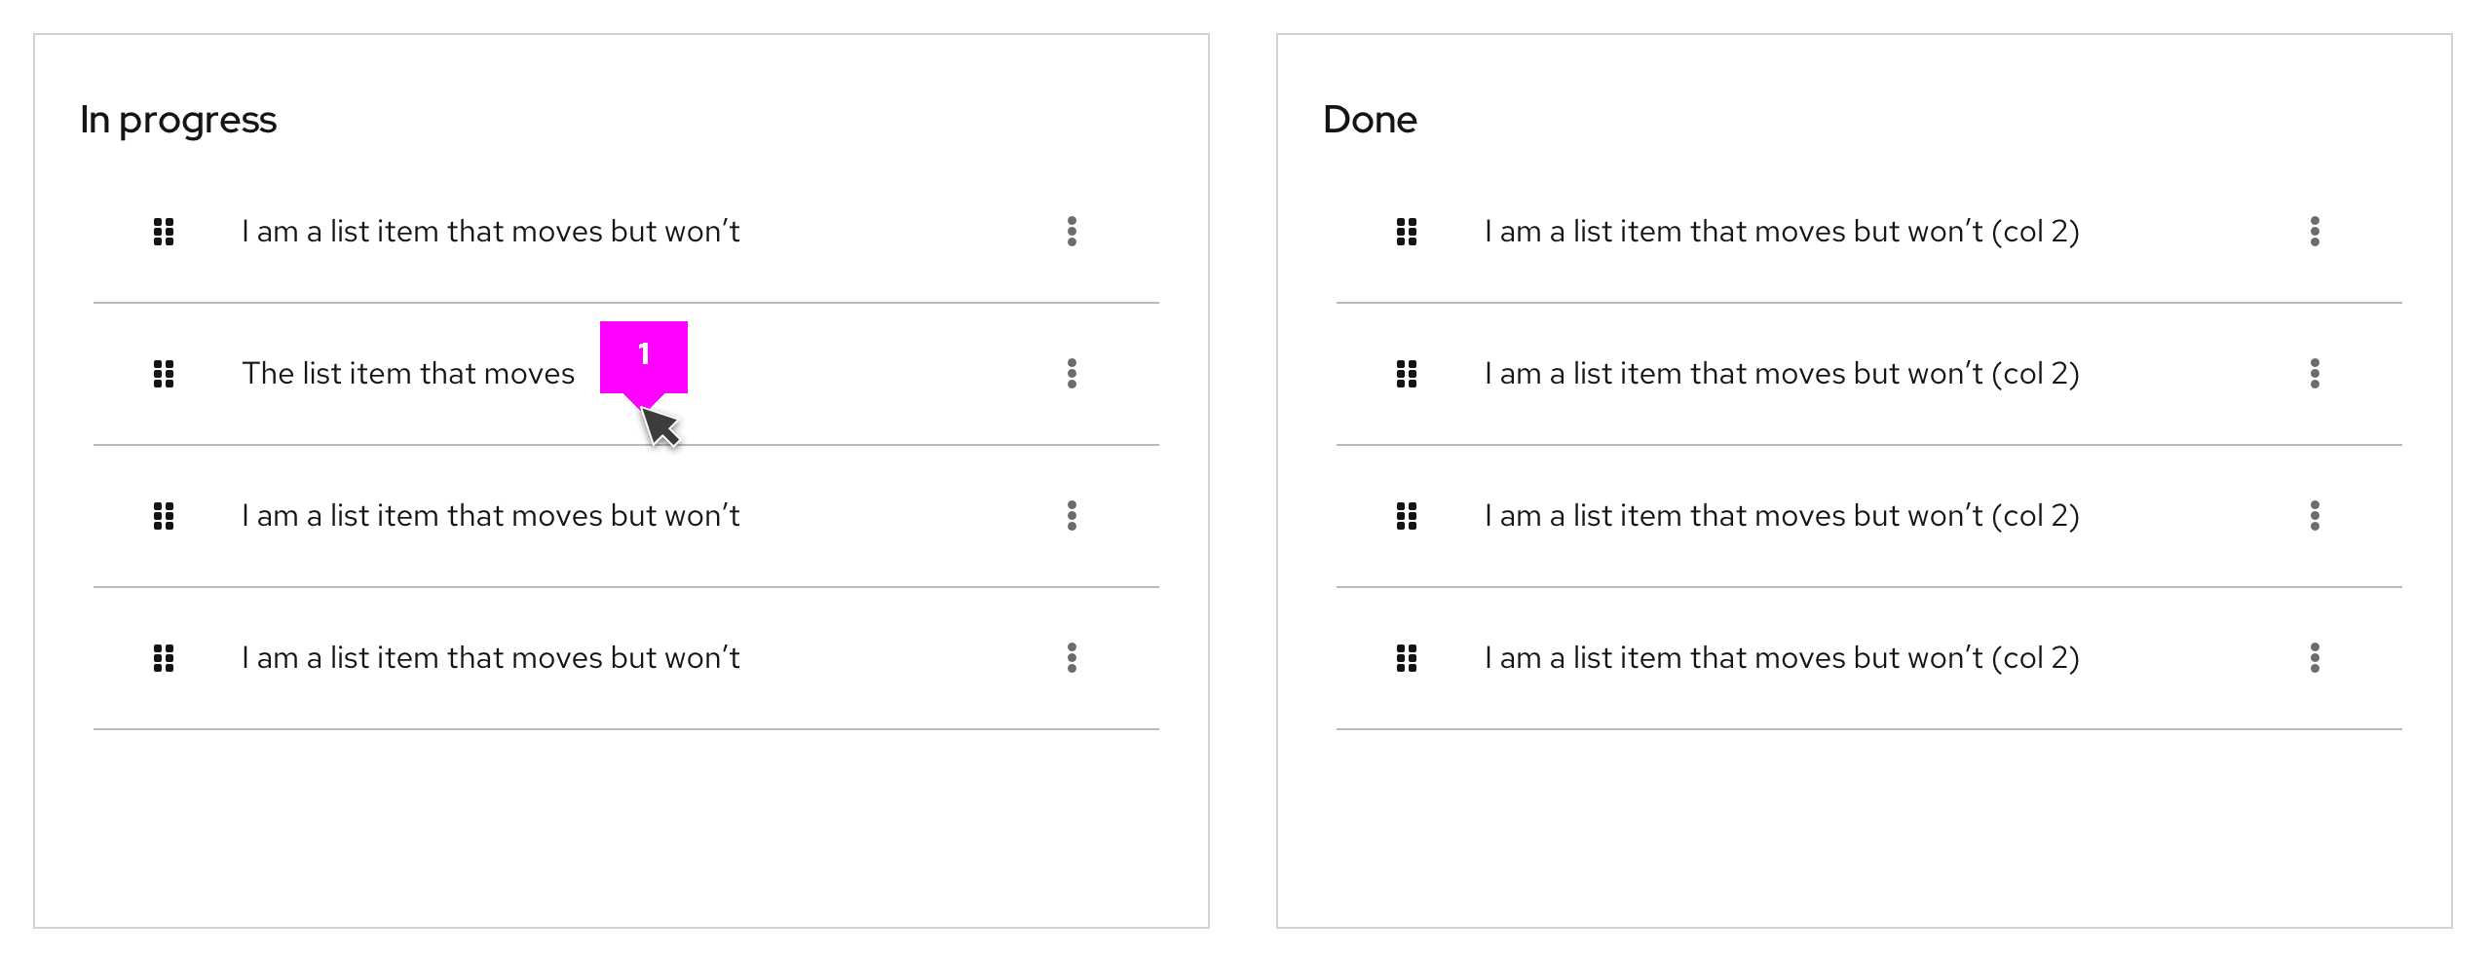The image size is (2488, 958).
Task: Select "The list item that moves" text
Action: [408, 374]
